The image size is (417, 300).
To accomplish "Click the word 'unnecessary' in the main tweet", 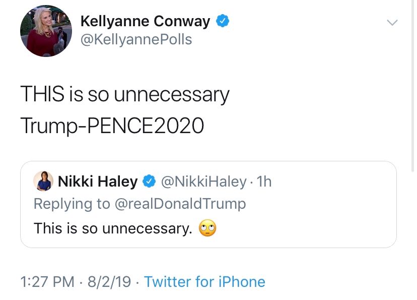I will coord(172,94).
